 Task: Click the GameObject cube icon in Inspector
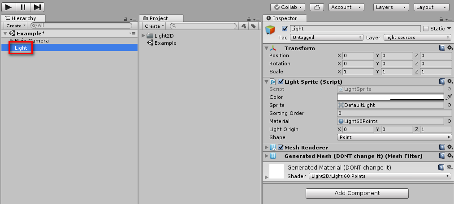click(x=270, y=30)
